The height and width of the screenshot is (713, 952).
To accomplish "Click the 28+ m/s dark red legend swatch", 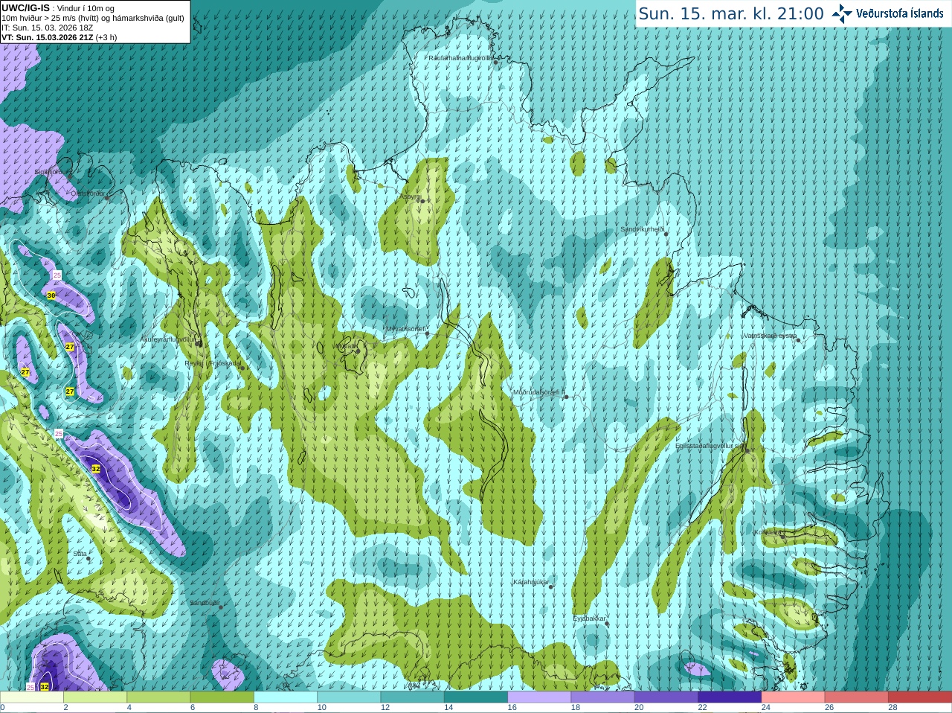I will pyautogui.click(x=920, y=697).
